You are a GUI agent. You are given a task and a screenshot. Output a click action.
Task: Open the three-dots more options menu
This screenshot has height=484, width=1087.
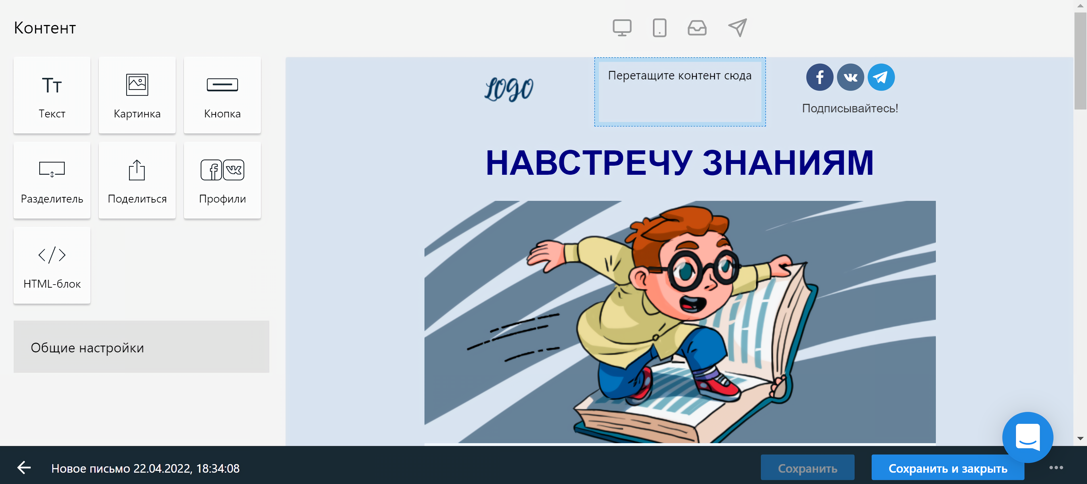point(1056,467)
